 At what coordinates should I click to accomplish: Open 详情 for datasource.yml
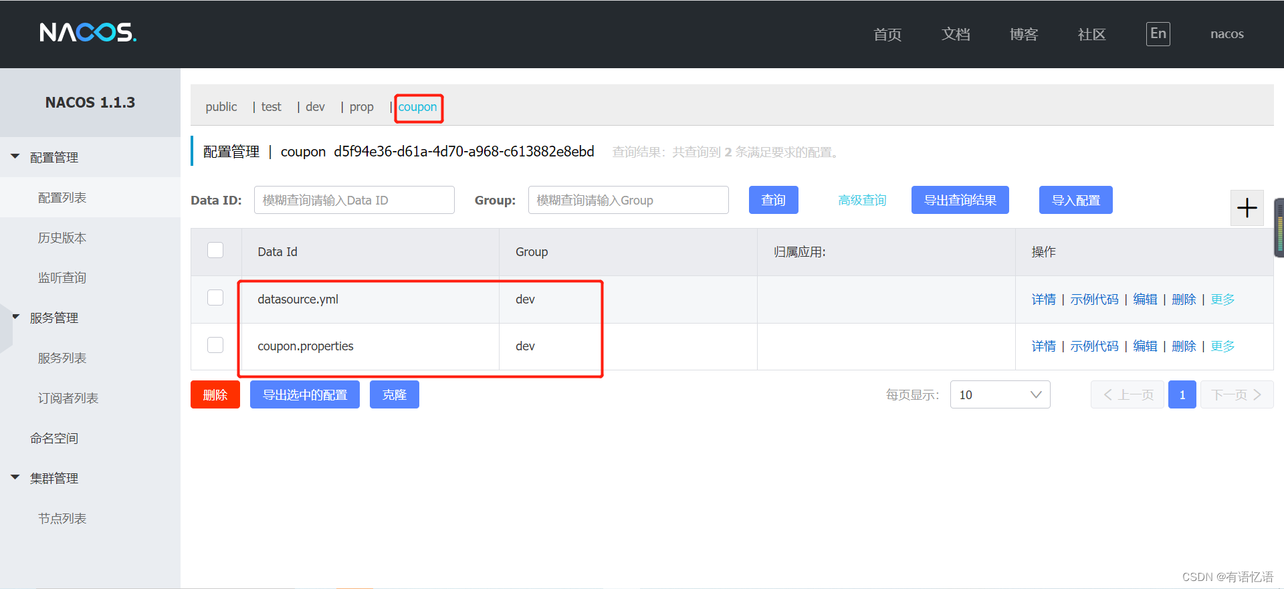1043,300
